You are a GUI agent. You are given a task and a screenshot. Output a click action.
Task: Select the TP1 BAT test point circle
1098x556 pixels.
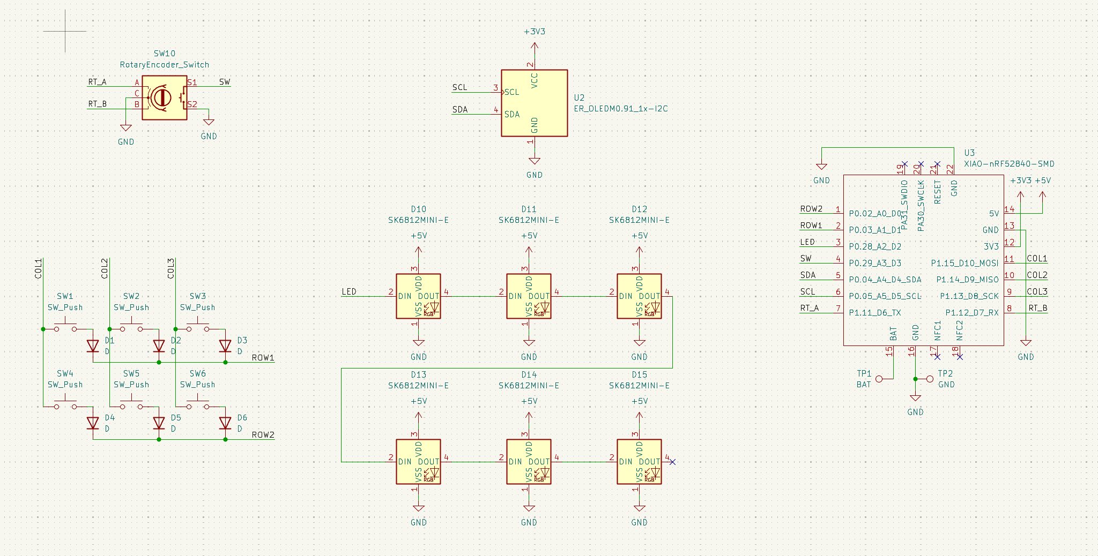coord(879,379)
